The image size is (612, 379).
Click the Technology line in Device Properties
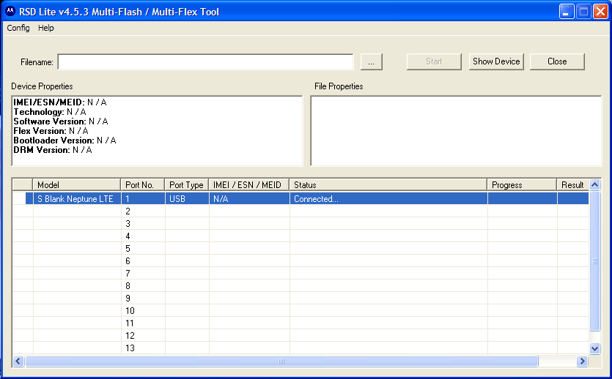[50, 112]
